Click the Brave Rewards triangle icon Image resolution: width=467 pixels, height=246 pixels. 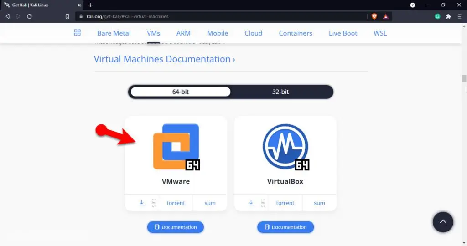(385, 16)
